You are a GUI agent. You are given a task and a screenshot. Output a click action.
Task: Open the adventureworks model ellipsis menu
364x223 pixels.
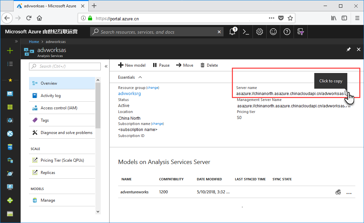pyautogui.click(x=349, y=192)
